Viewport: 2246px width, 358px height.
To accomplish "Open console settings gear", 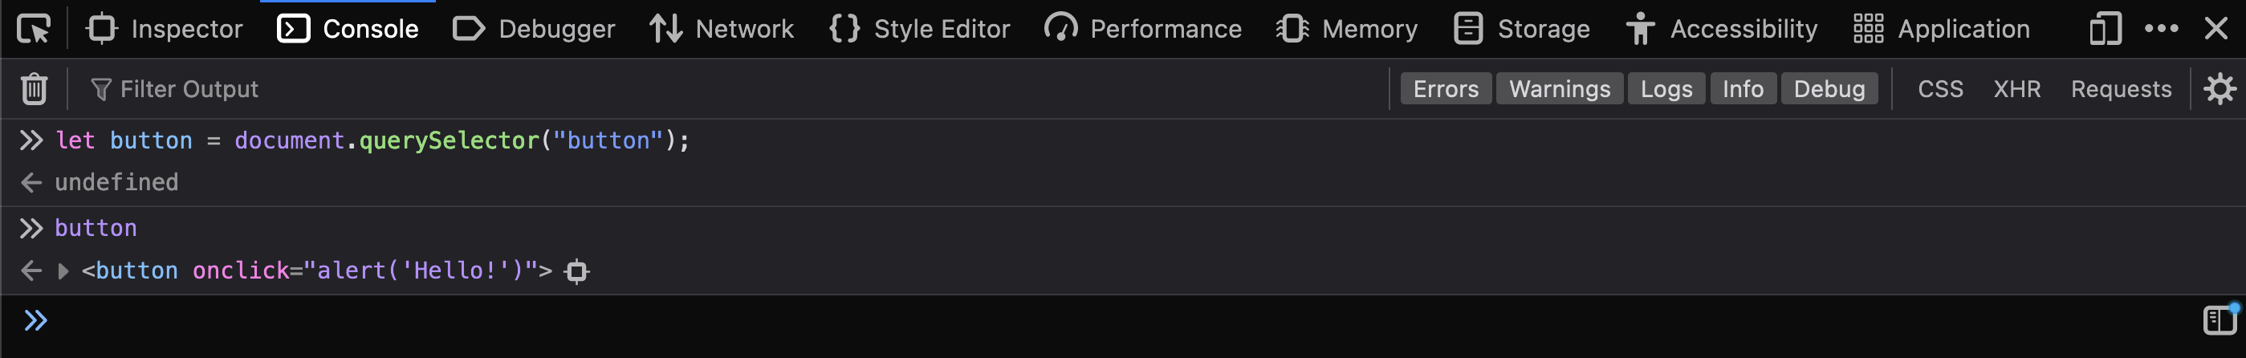I will point(2219,89).
